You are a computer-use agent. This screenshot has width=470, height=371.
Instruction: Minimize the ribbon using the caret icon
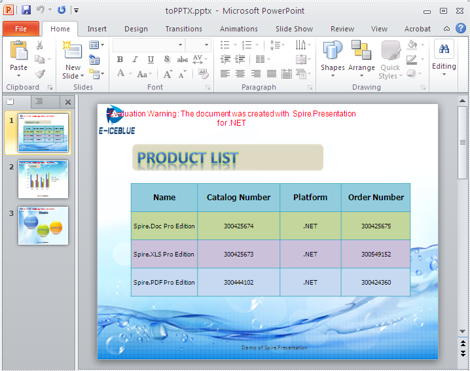446,29
